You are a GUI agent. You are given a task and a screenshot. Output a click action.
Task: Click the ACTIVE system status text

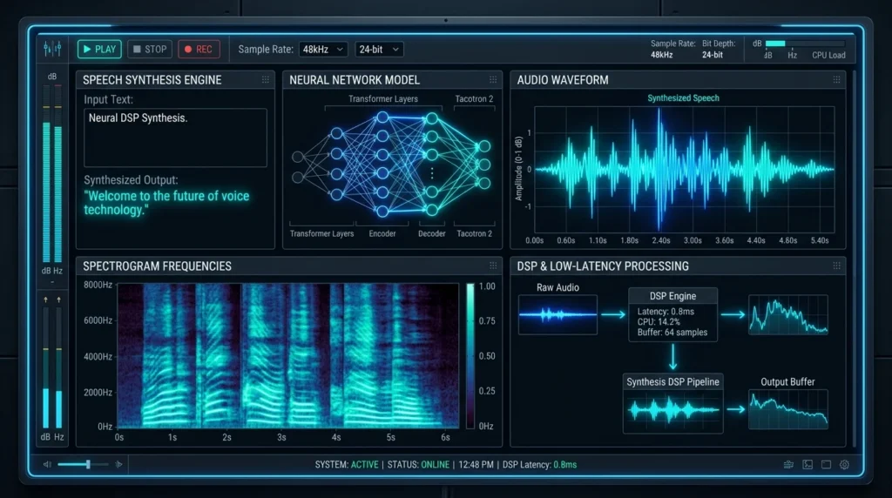[365, 464]
